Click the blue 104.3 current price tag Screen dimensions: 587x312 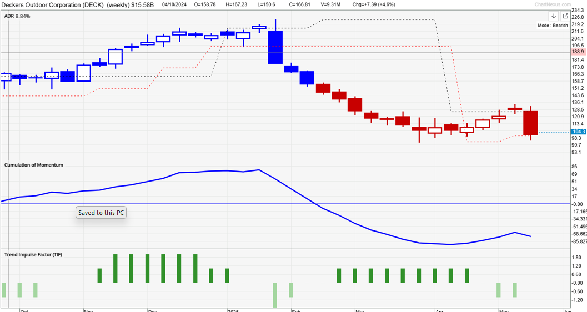coord(579,132)
